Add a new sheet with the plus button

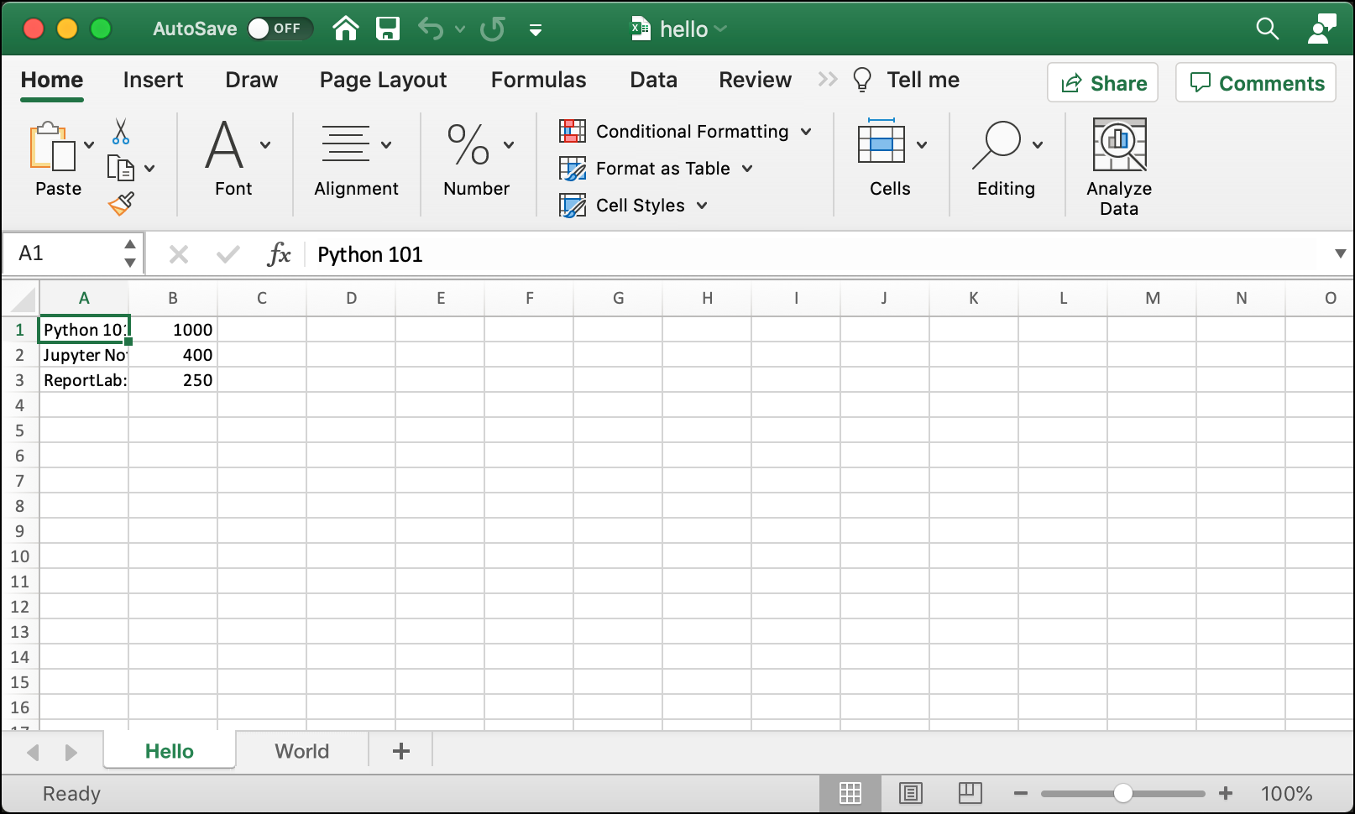tap(400, 750)
